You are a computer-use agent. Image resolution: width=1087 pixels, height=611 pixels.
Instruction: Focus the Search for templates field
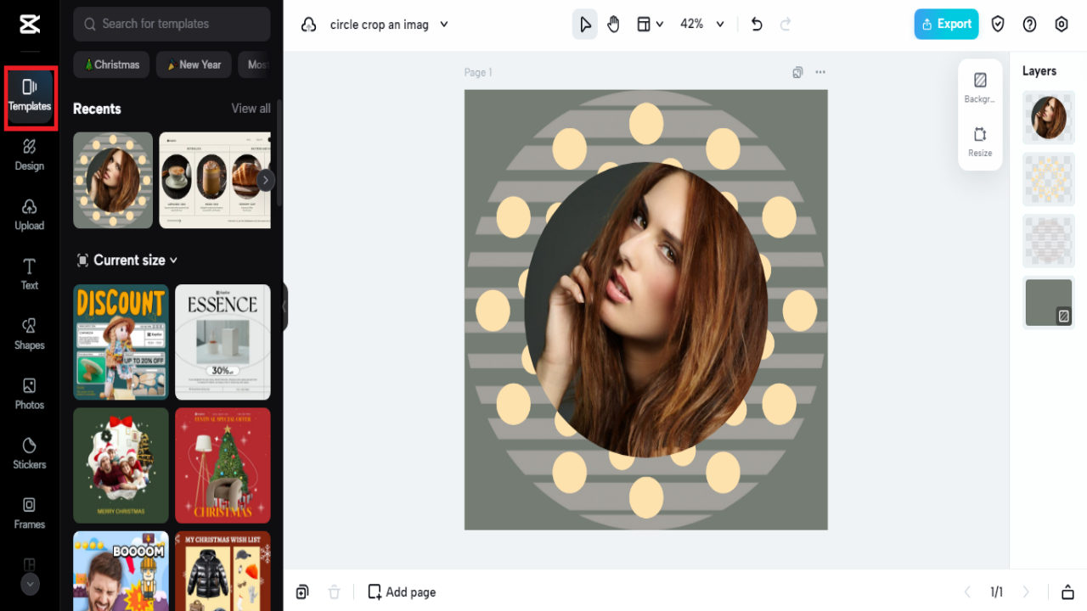coord(172,24)
